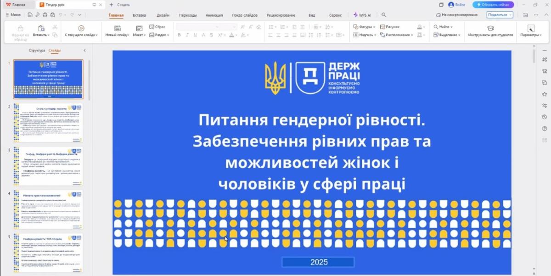Viewport: 551px width, 276px height.
Task: Click the 2025 text box on slide
Action: coord(318,262)
